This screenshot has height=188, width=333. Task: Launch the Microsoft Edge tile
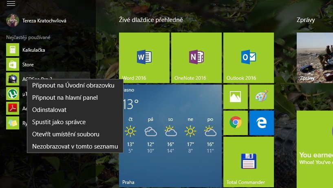point(262,123)
